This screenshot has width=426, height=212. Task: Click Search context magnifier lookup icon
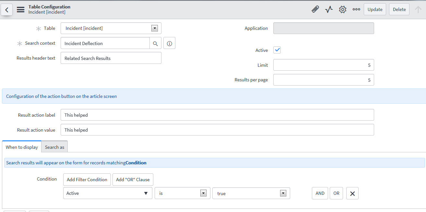coord(155,43)
